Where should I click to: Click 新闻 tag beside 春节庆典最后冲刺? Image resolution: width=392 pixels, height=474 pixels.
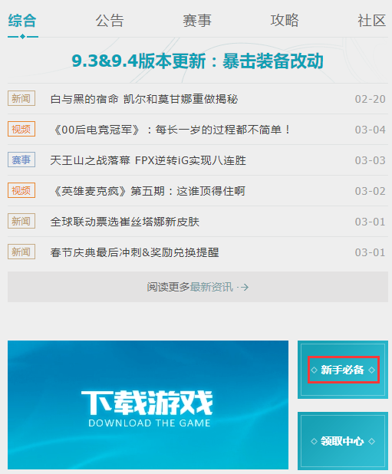coord(21,252)
